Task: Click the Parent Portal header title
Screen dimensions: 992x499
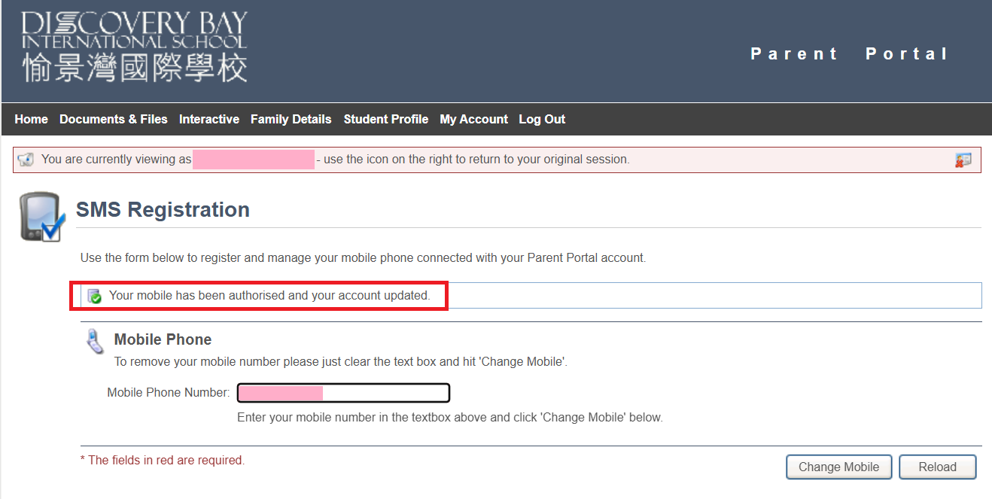Action: 850,53
